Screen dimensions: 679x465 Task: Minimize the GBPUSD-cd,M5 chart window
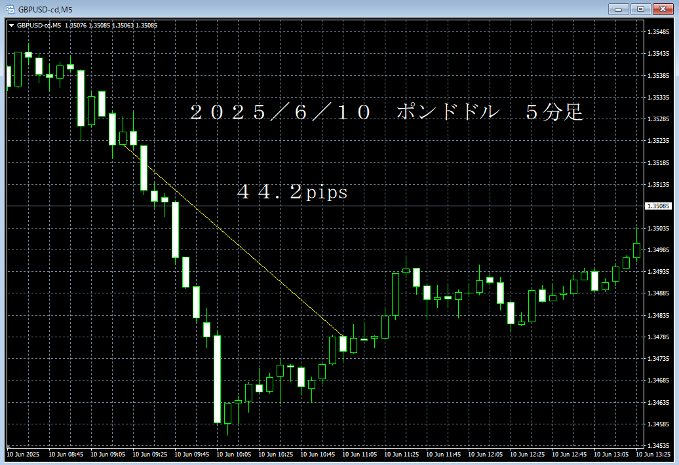619,9
